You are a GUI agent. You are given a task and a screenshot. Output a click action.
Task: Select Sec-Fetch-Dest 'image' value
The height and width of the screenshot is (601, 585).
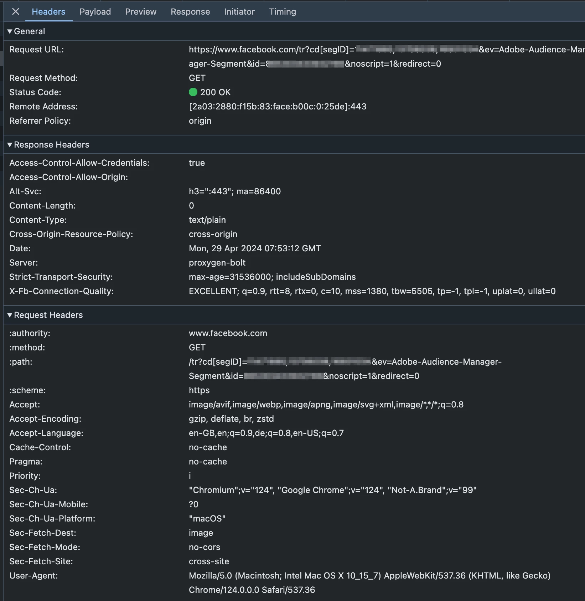point(201,533)
